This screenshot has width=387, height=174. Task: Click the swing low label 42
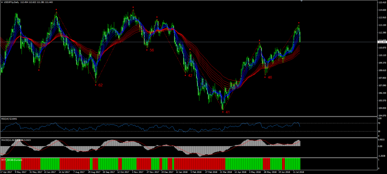point(190,75)
